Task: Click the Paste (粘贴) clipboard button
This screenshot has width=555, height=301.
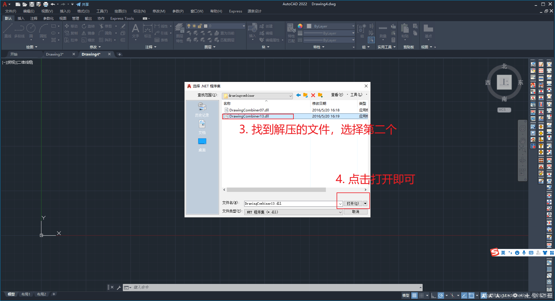Action: pos(405,31)
